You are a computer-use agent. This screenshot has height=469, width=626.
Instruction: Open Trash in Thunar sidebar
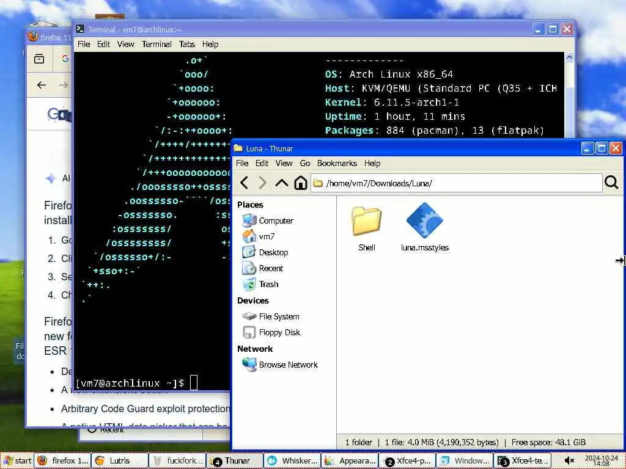(260, 285)
